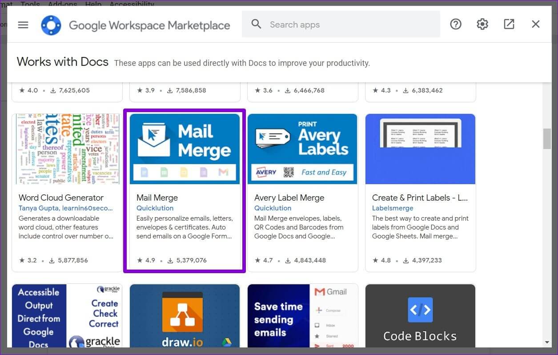Open the settings gear icon

(x=482, y=24)
